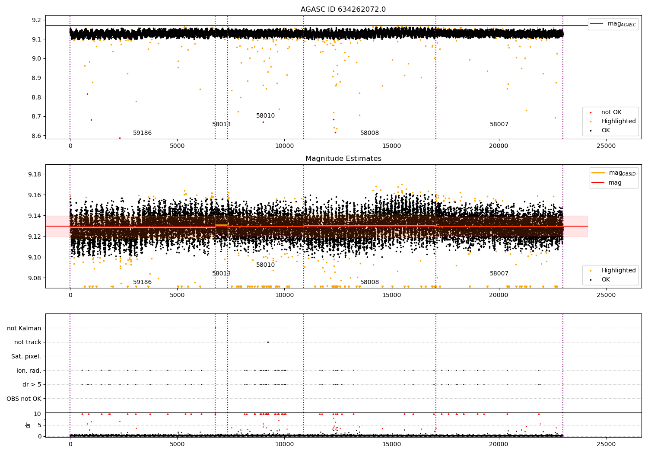Click y-axis tick 10 in bottom plot
This screenshot has width=648, height=454.
[38, 414]
